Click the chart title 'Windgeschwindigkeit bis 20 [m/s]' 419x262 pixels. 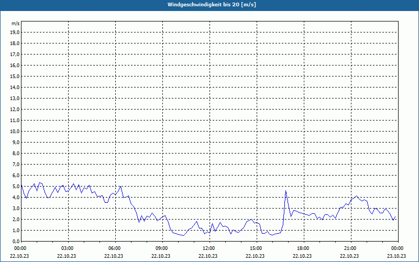(x=212, y=5)
